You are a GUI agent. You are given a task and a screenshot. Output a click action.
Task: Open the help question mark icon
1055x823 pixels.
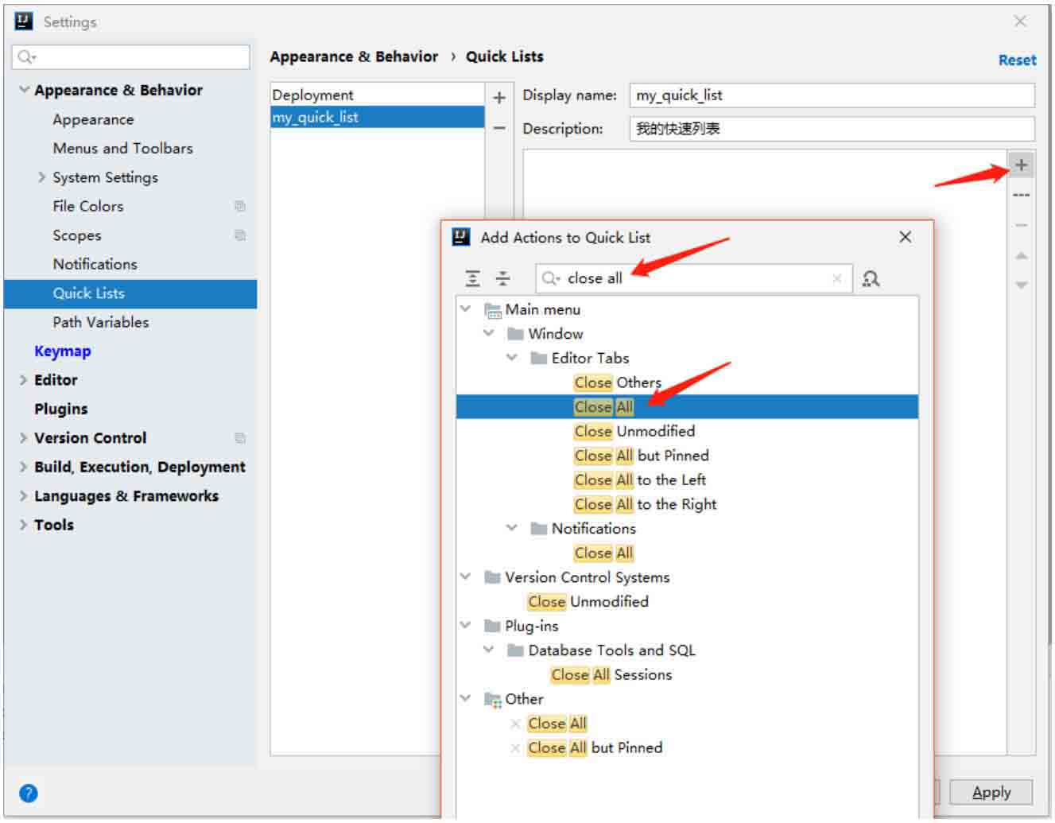point(29,793)
